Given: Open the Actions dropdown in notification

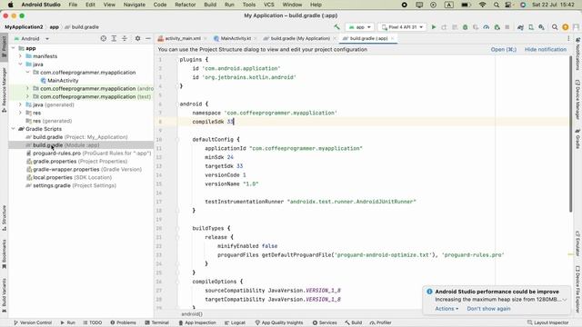Looking at the screenshot, I should coord(447,309).
